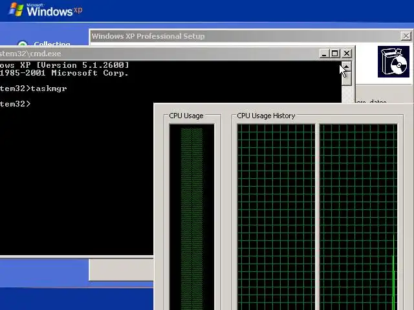Click the Windows XP Professional Setup title bar
The image size is (414, 310).
pyautogui.click(x=246, y=36)
